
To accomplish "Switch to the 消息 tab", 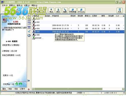I will point(10,89).
